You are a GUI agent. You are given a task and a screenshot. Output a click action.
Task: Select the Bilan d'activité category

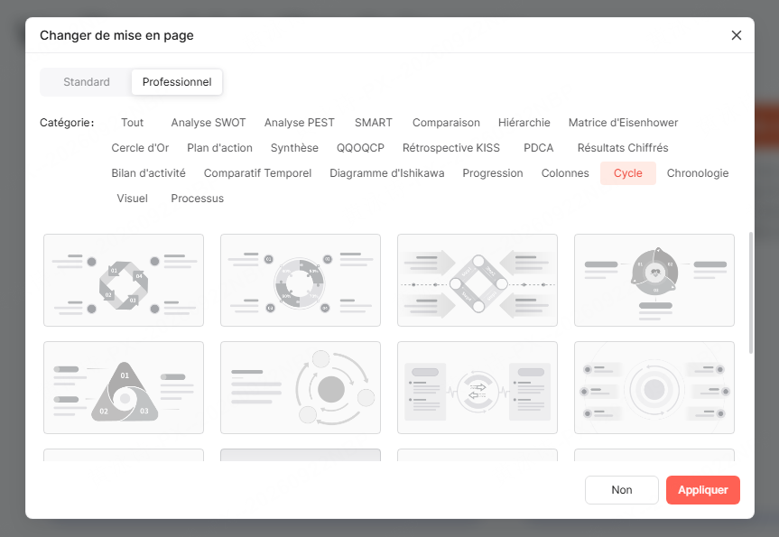[x=149, y=173]
